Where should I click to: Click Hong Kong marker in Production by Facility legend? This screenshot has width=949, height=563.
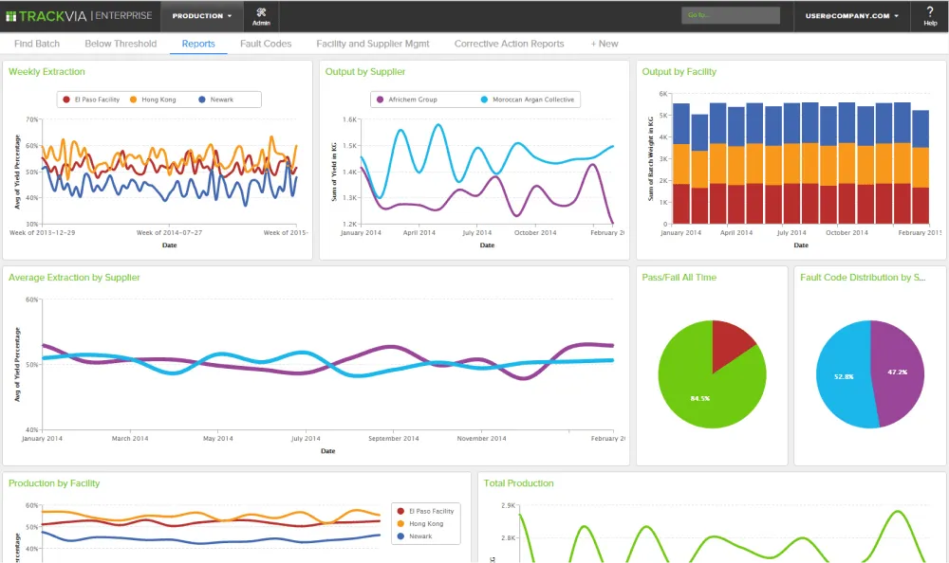pyautogui.click(x=400, y=523)
